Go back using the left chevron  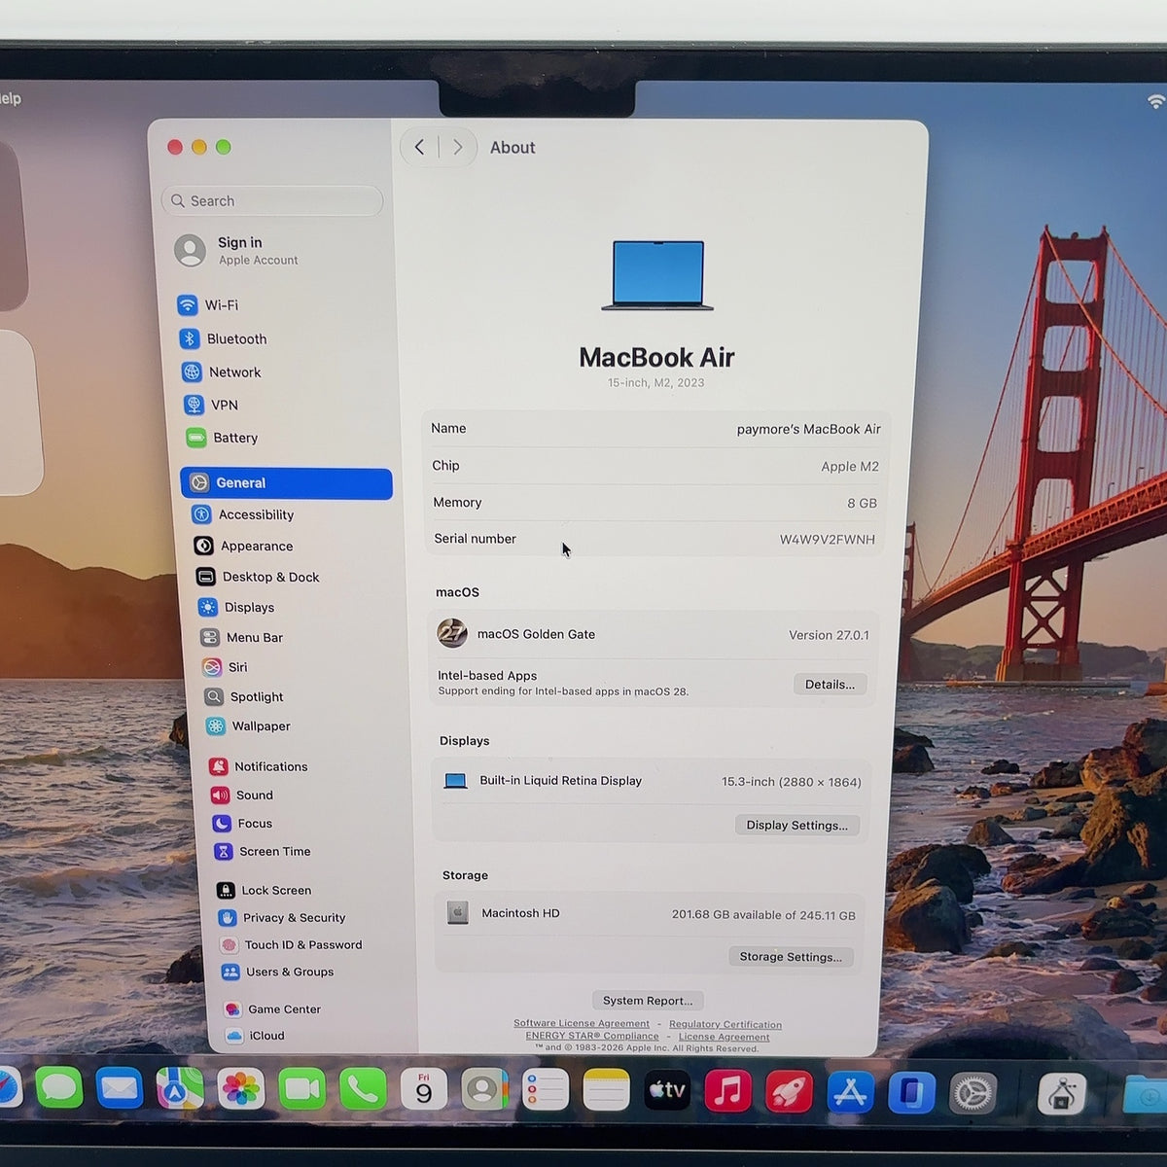[x=419, y=147]
